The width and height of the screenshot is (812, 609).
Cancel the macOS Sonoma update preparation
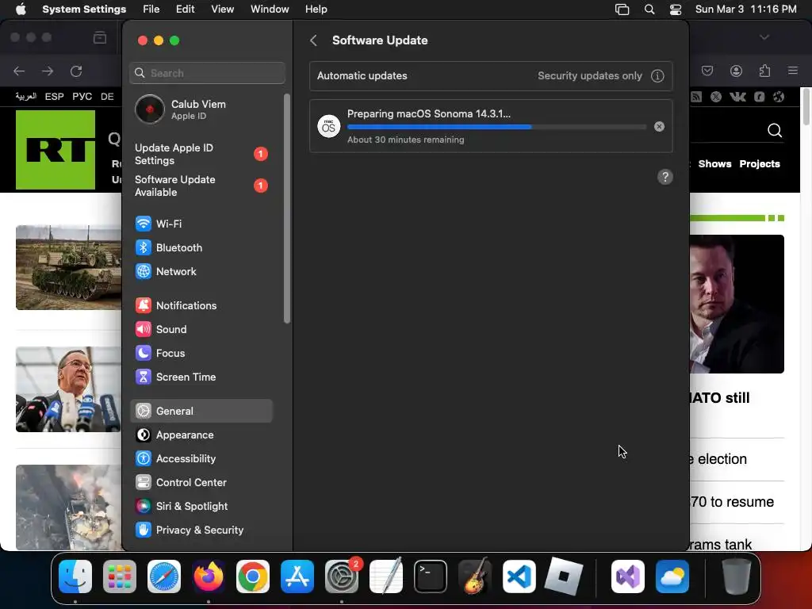click(x=659, y=126)
